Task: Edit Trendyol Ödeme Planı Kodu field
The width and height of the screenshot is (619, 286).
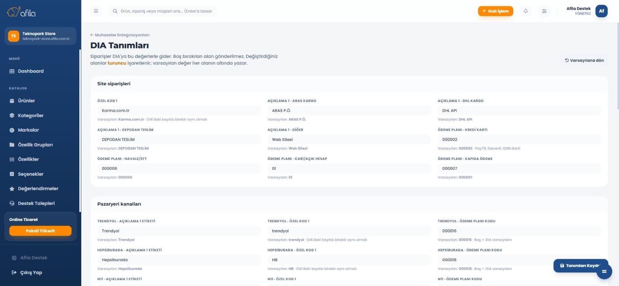Action: [x=519, y=231]
